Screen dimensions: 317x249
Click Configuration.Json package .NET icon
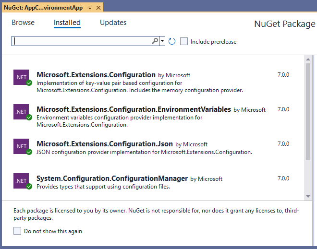point(21,146)
